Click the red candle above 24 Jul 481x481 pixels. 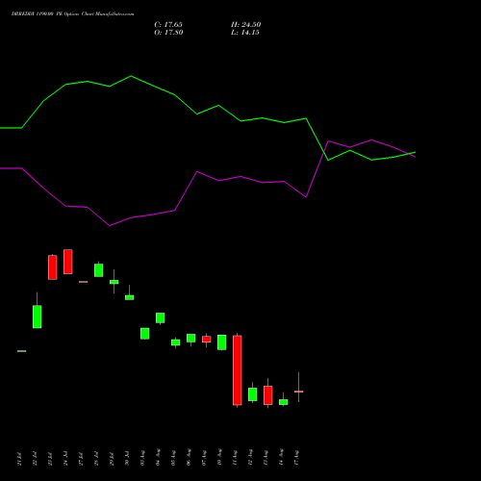[x=68, y=262]
